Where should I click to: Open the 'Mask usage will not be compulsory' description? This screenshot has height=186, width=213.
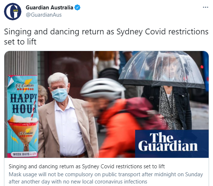click(106, 178)
